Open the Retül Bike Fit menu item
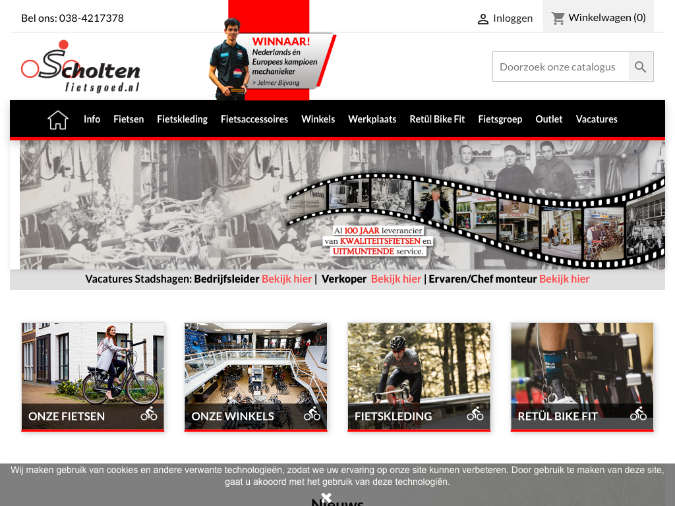This screenshot has width=675, height=506. [438, 119]
